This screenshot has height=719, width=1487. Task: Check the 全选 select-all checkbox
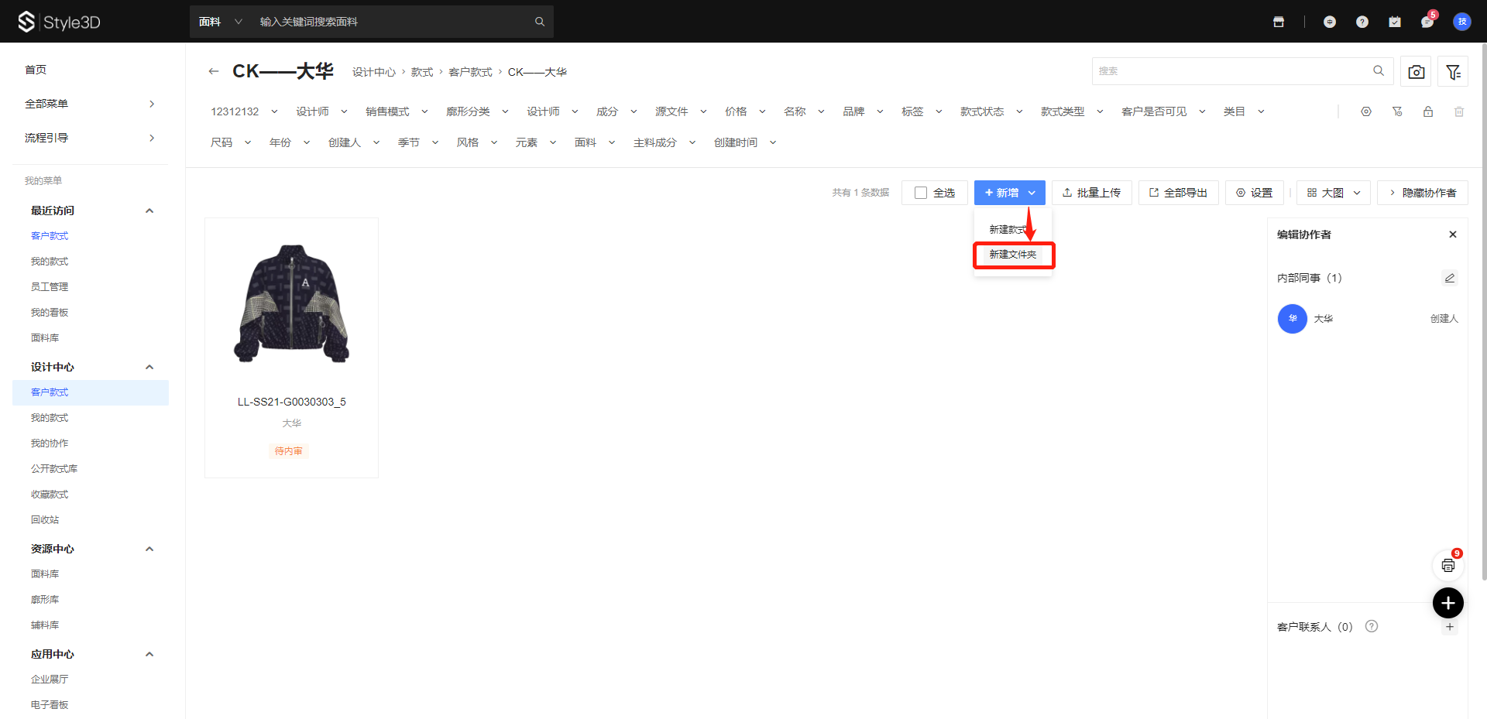921,193
